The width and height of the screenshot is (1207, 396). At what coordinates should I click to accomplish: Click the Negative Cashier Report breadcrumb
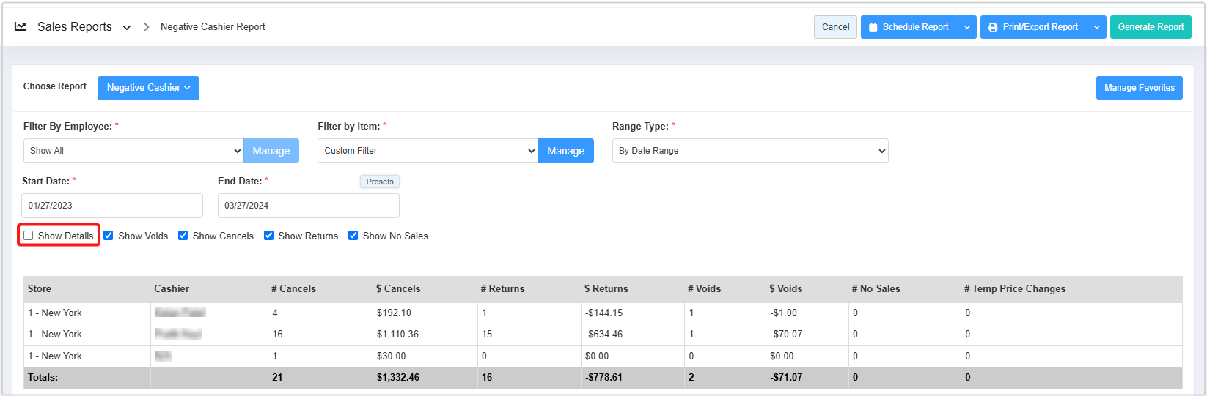(213, 27)
